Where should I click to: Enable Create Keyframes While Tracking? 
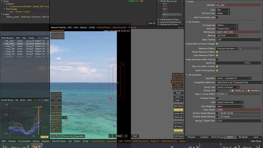[x=217, y=60]
